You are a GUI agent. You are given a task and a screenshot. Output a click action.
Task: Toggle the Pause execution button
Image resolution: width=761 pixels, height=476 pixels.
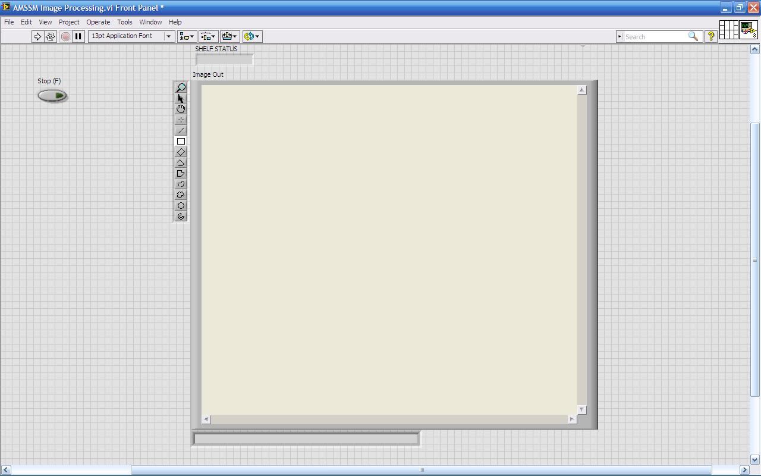[x=78, y=36]
